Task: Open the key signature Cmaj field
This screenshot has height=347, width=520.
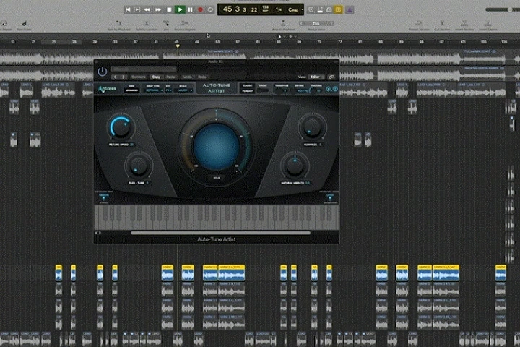Action: pos(292,9)
